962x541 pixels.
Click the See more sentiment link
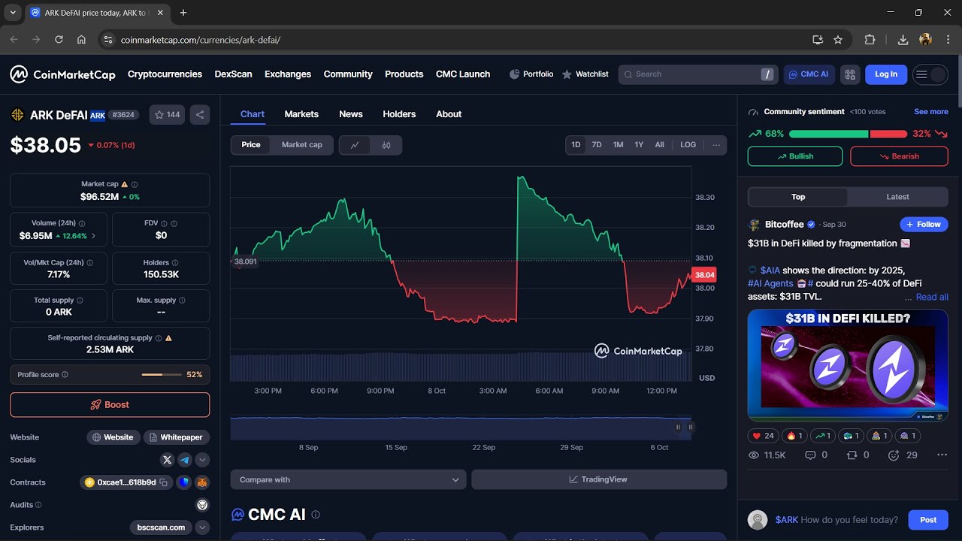point(931,112)
